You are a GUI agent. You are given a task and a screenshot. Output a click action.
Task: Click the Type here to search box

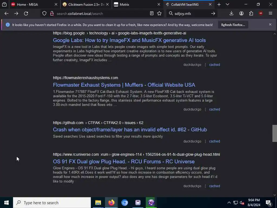click(x=52, y=203)
